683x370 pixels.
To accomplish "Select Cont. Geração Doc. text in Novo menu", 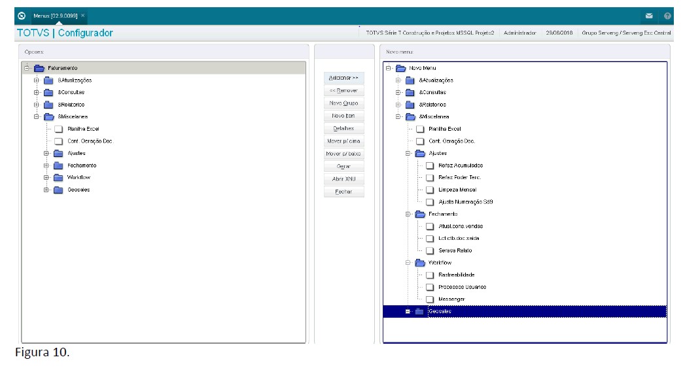I will pyautogui.click(x=451, y=141).
